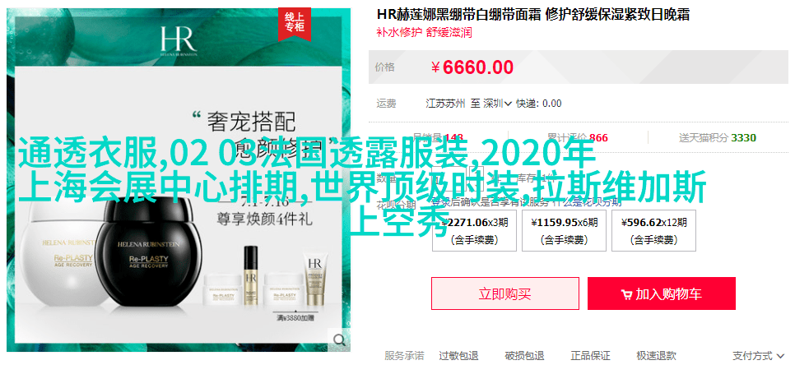
Task: Select the ¥2271.06 x3期 installment option
Action: pos(474,230)
